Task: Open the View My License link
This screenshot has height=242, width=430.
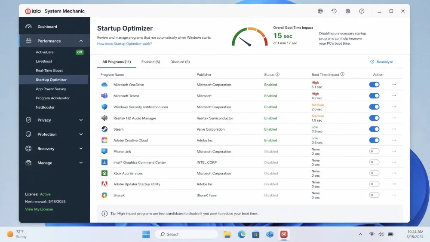Action: coord(39,209)
